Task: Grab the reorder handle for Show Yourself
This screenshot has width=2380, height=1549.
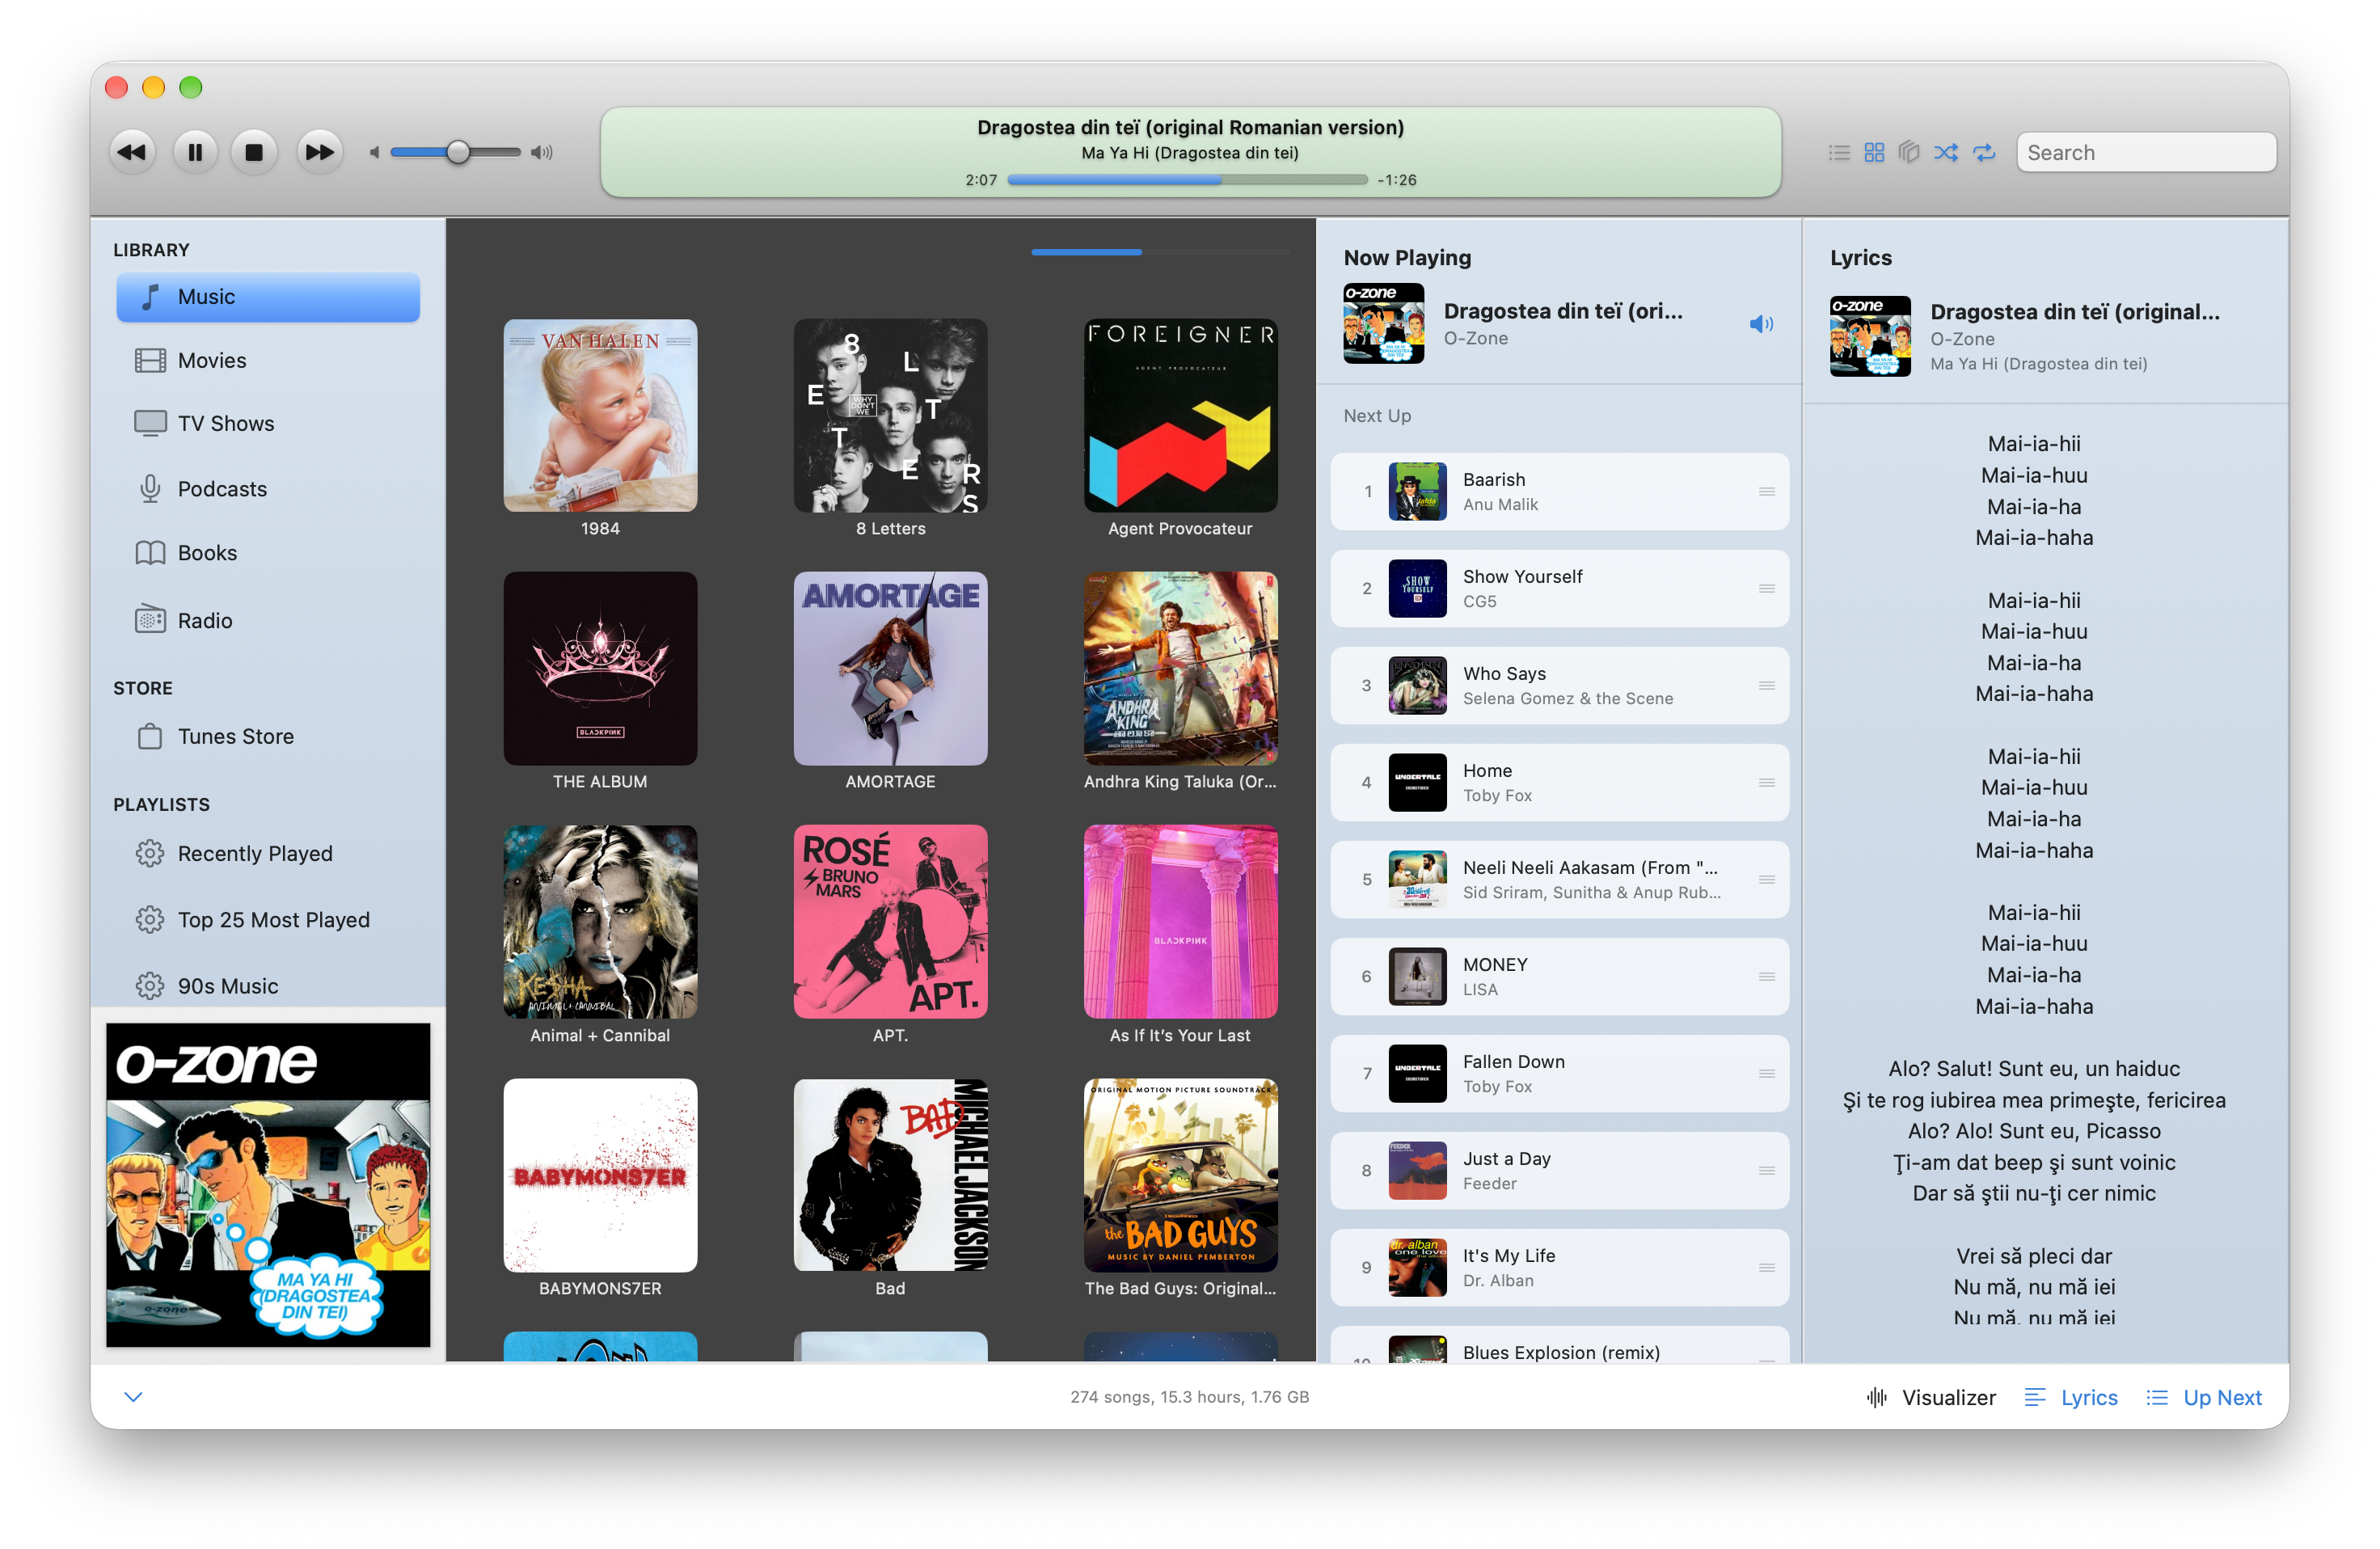Action: tap(1766, 589)
